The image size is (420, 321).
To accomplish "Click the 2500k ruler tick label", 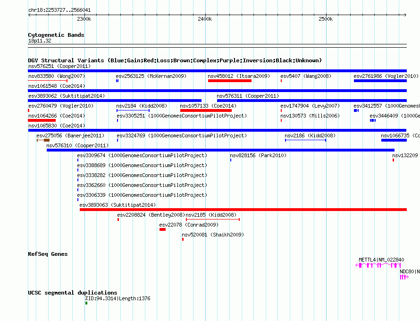I will [326, 19].
